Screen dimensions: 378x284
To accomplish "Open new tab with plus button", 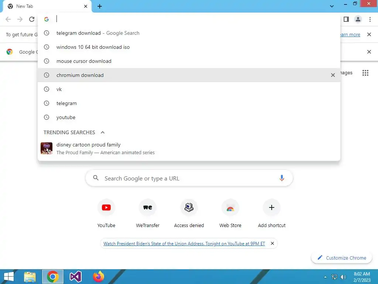I will pyautogui.click(x=100, y=6).
